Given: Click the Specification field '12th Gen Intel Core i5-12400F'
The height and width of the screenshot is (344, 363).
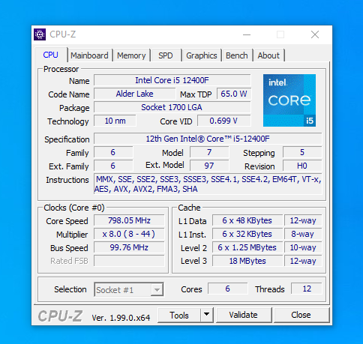Looking at the screenshot, I should [208, 139].
